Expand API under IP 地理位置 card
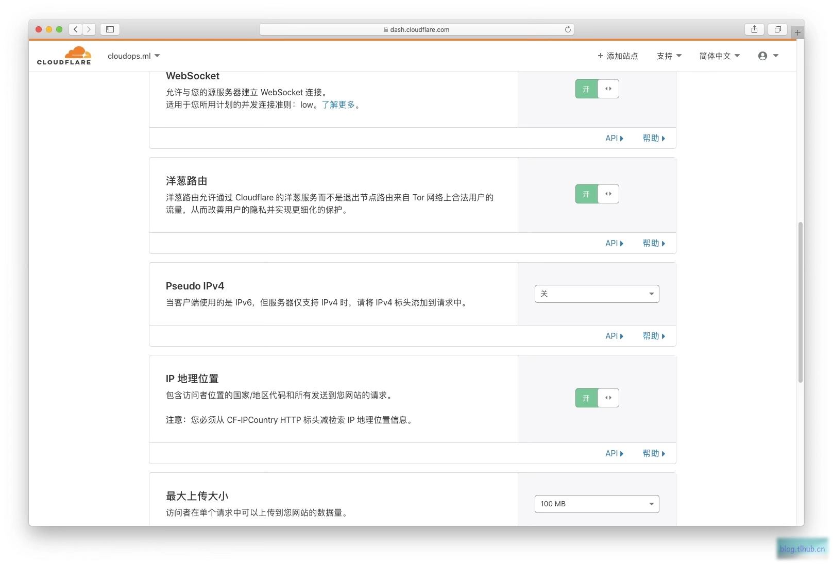The image size is (833, 564). [x=614, y=453]
